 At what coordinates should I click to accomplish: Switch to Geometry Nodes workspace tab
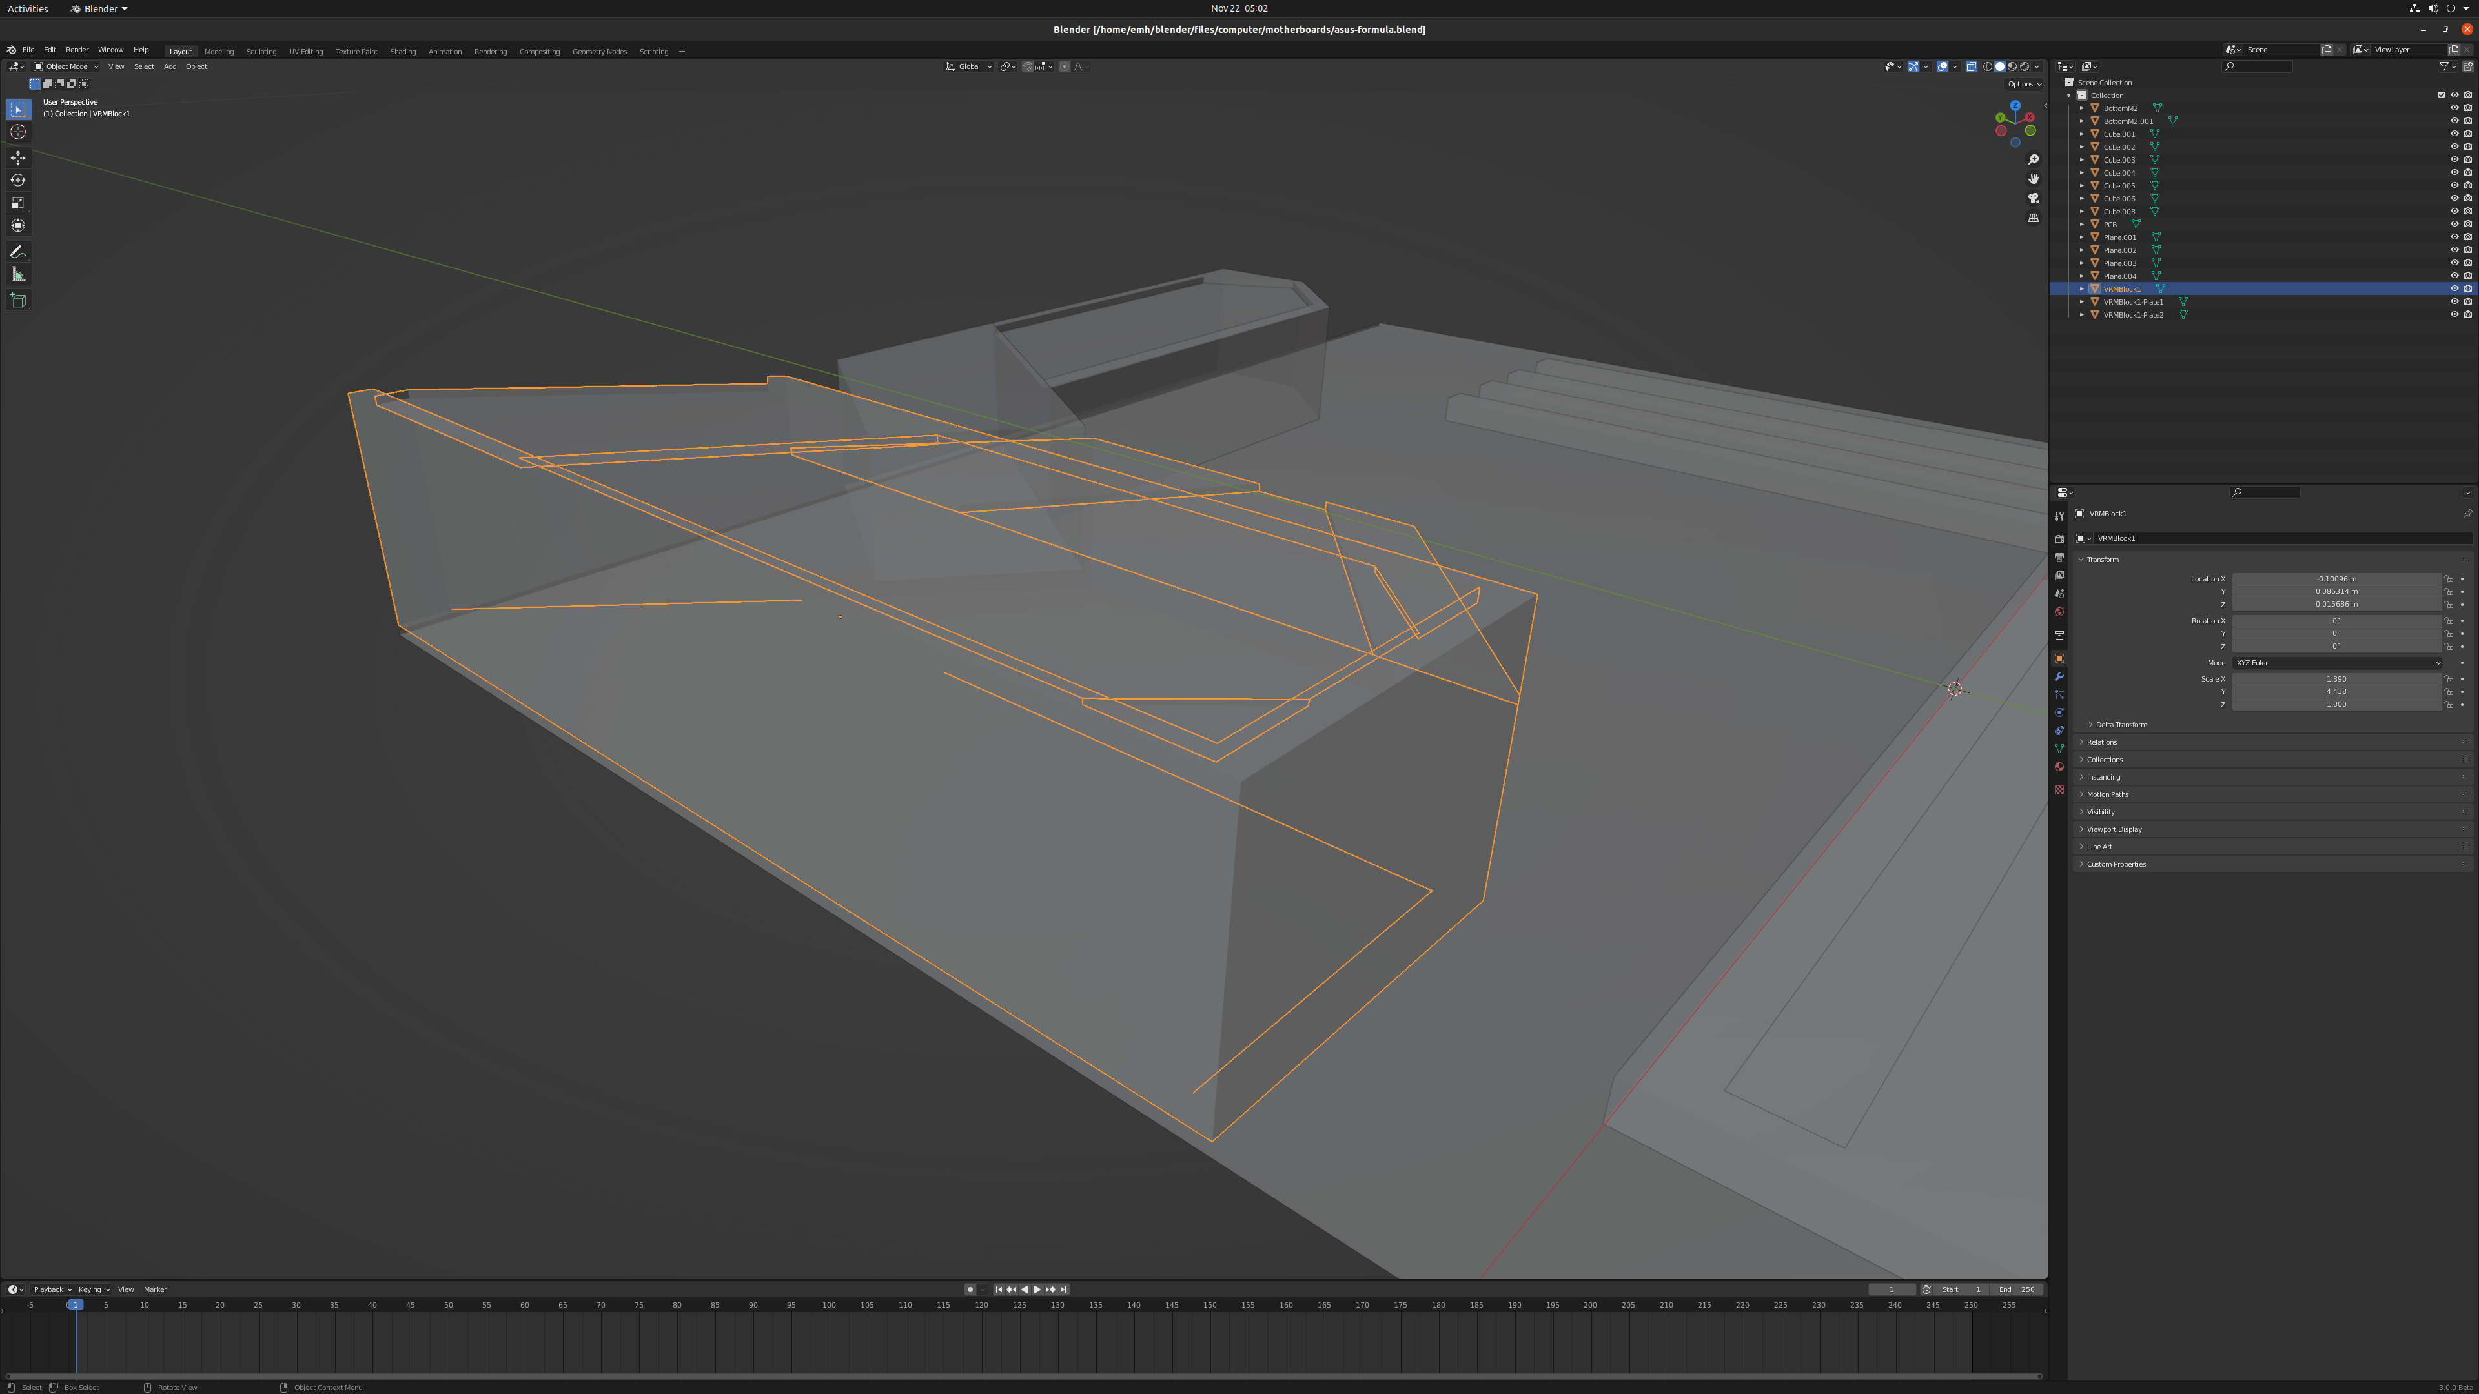pos(600,51)
